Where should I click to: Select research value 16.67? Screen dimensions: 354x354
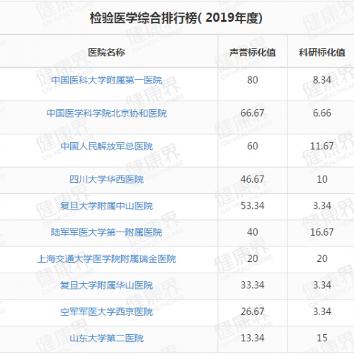322,232
